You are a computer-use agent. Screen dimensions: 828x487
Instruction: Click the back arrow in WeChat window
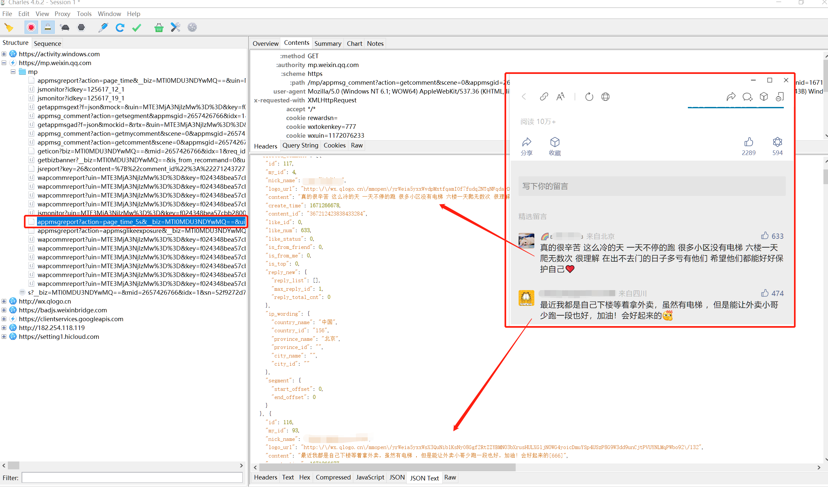[524, 96]
